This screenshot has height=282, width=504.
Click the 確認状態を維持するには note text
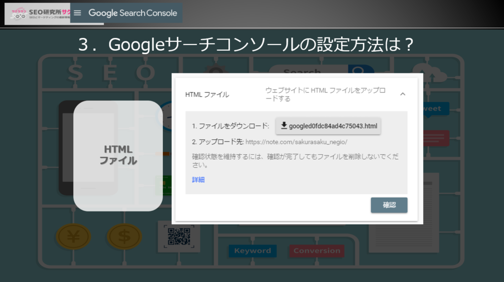(295, 161)
